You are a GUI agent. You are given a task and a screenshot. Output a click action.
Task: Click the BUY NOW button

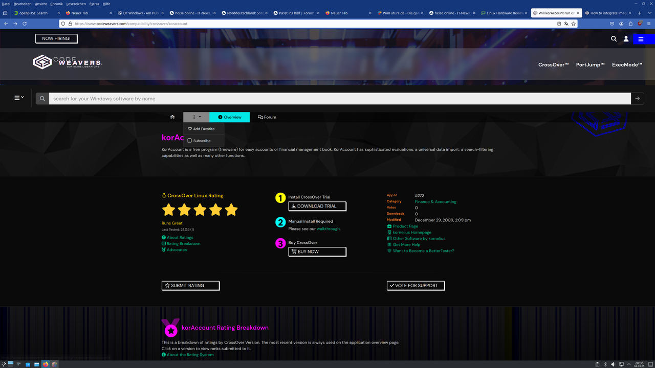[317, 251]
